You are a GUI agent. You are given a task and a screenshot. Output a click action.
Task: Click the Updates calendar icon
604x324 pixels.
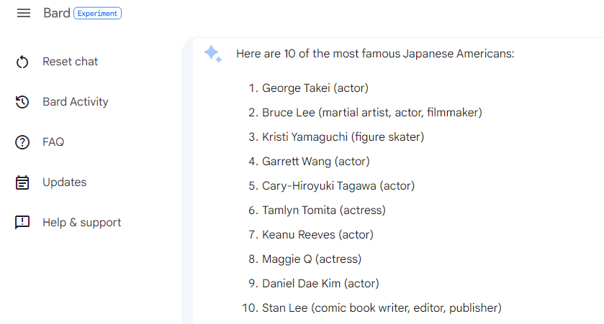pyautogui.click(x=22, y=182)
